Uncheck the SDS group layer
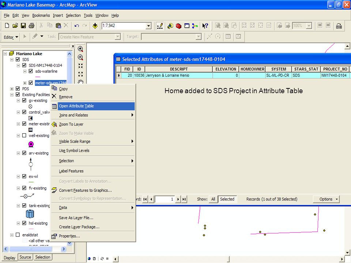This screenshot has width=351, height=263. [x=18, y=60]
